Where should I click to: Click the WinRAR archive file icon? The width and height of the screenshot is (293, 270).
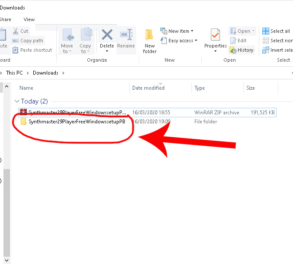point(23,112)
